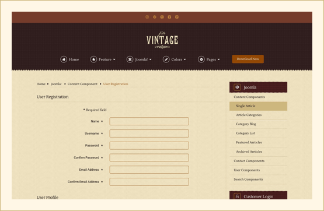The height and width of the screenshot is (211, 324).
Task: Expand the Pages menu dropdown arrow
Action: click(218, 59)
